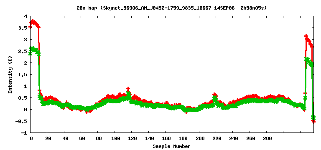The height and width of the screenshot is (150, 321).
Task: Click the plot title text
Action: [x=171, y=8]
